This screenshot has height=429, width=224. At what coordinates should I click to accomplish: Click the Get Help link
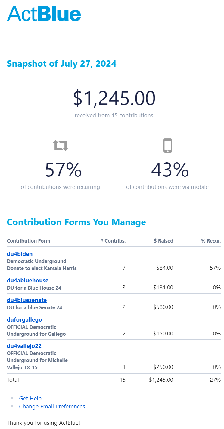coord(30,398)
